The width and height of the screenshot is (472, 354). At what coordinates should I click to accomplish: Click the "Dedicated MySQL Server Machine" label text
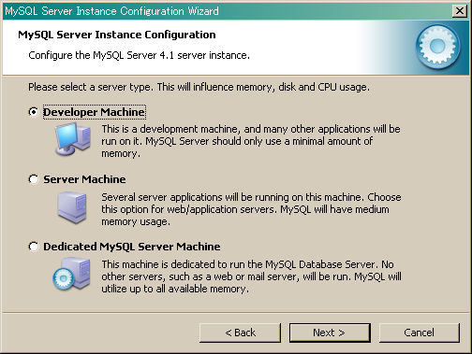(132, 247)
